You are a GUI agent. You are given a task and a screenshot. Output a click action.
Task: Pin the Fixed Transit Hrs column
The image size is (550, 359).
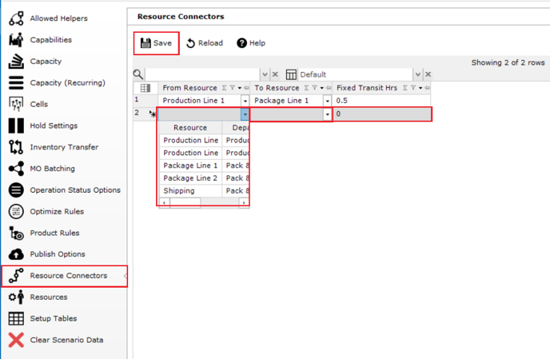[427, 88]
